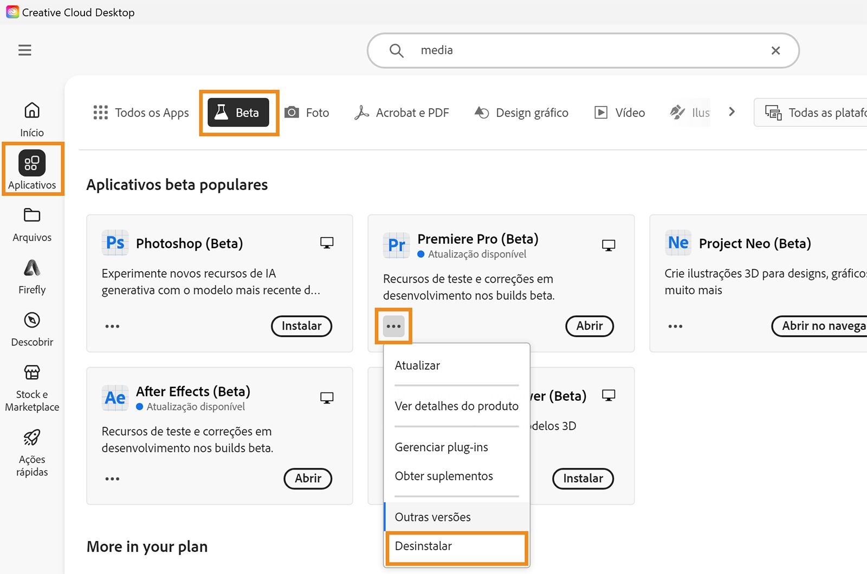Open Arquivos in the sidebar
The height and width of the screenshot is (574, 867).
click(x=32, y=225)
